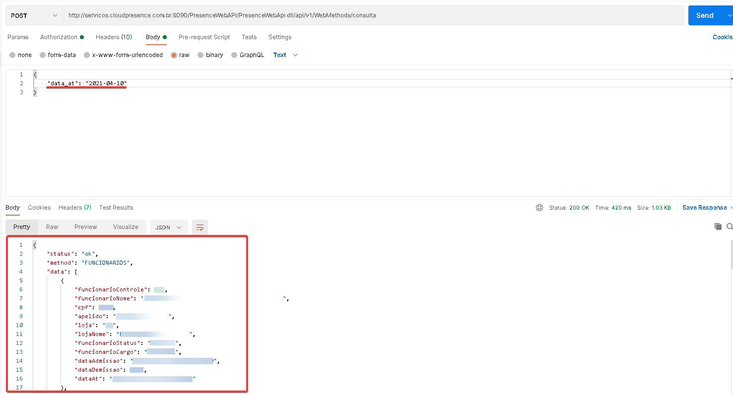Click the "lojaNome" key

tap(93, 334)
